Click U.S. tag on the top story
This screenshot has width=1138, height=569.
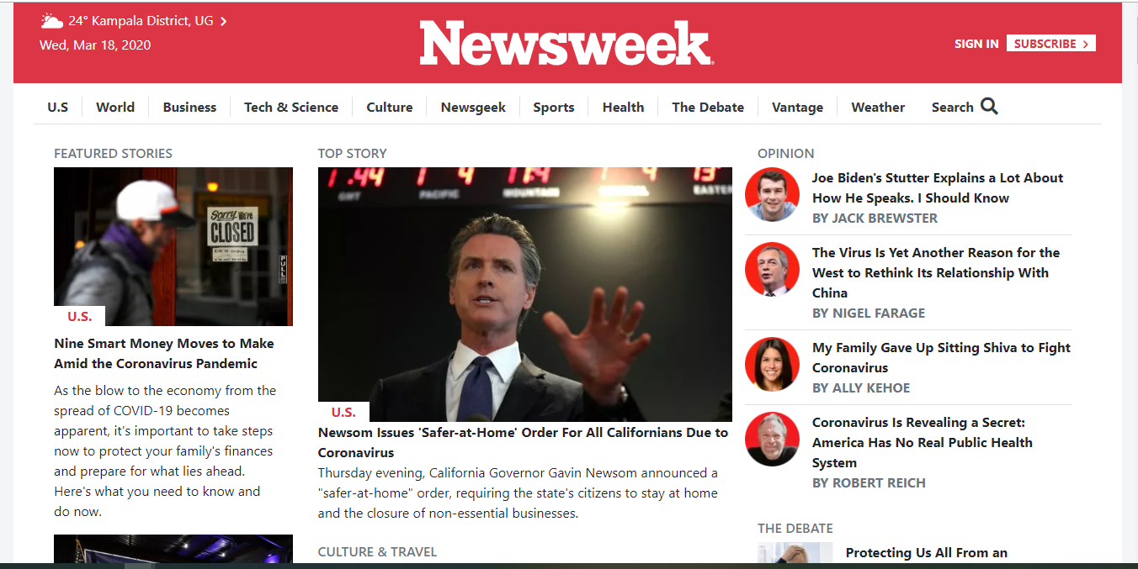[343, 412]
